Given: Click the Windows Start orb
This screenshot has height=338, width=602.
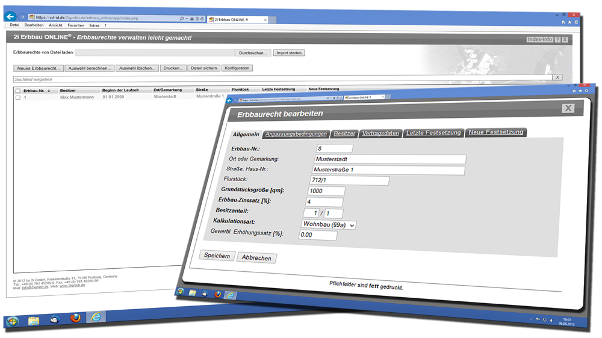Looking at the screenshot, I should click(13, 320).
